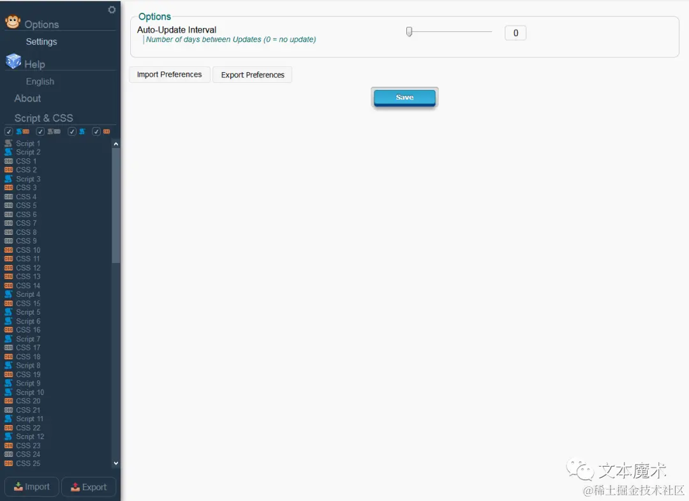Click the blue cube icon beside Help

[13, 61]
